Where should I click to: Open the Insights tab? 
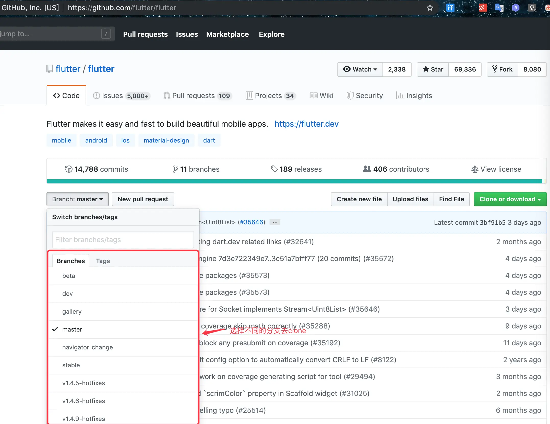[414, 96]
